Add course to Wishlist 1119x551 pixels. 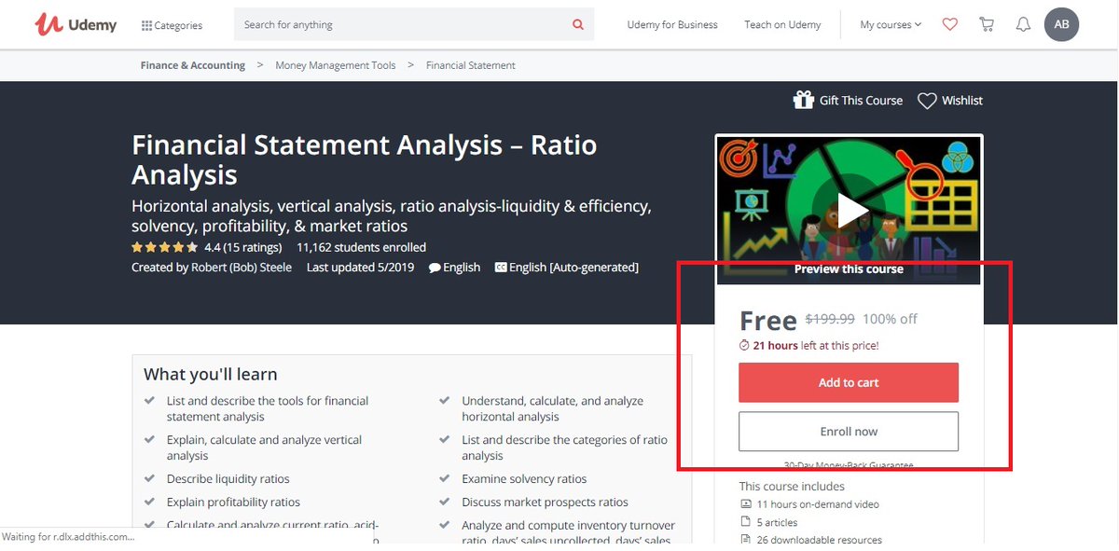pos(950,101)
